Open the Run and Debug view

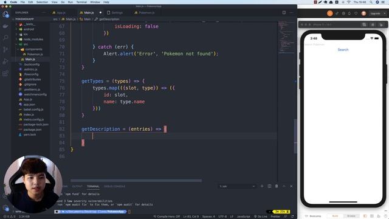5,61
